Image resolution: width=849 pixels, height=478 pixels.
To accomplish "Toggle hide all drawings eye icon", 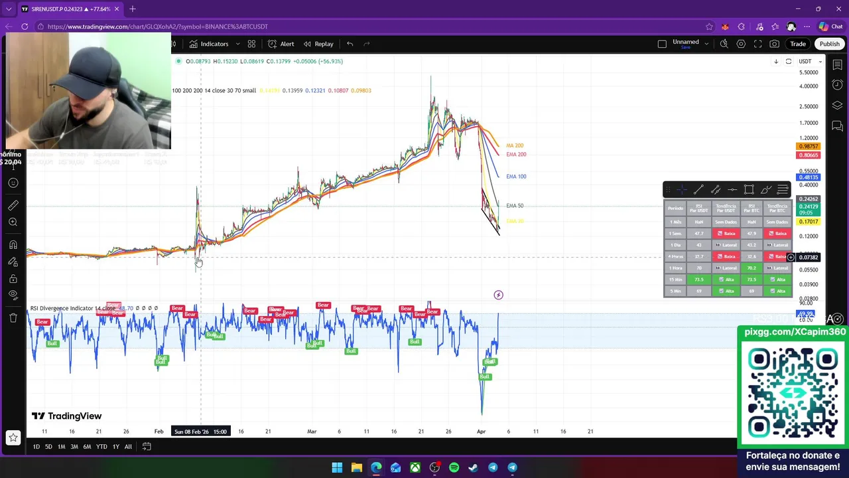I will click(13, 295).
